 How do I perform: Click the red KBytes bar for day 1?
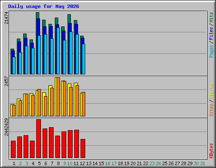(x=13, y=150)
